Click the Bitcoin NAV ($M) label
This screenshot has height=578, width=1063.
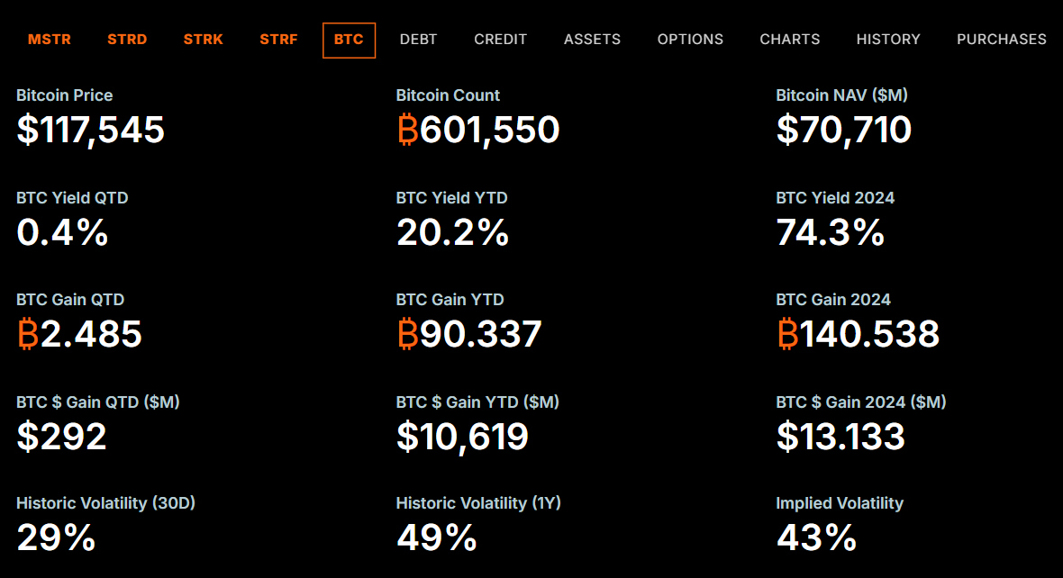[x=840, y=95]
